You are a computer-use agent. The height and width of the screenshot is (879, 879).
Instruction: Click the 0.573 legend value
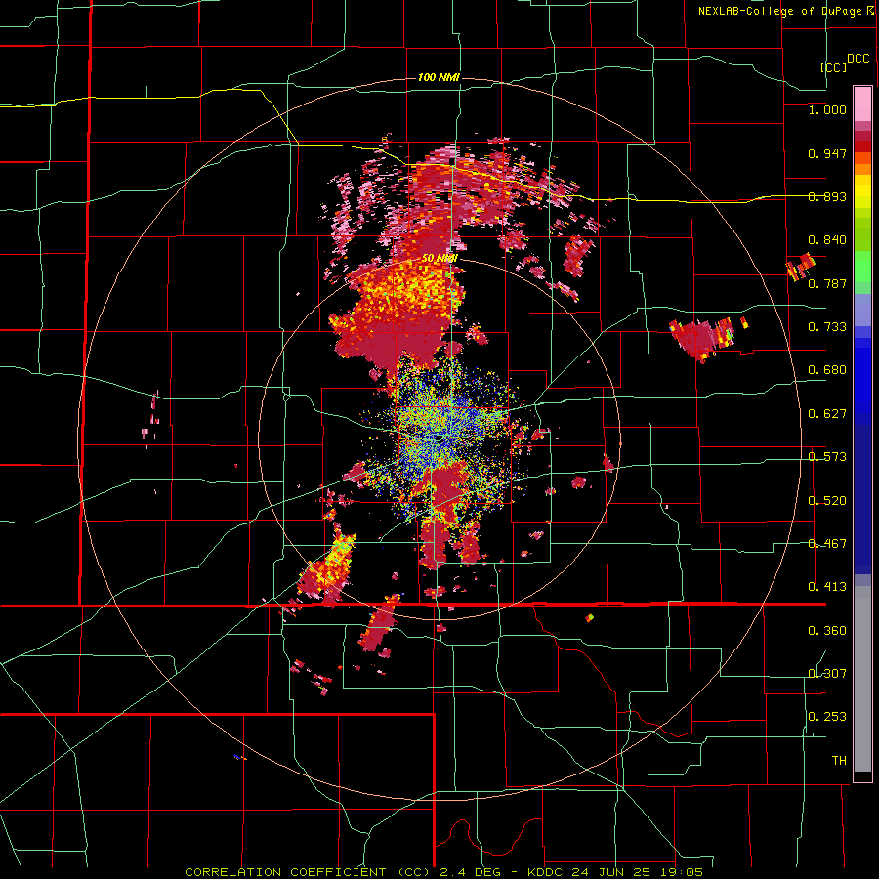[x=827, y=457]
